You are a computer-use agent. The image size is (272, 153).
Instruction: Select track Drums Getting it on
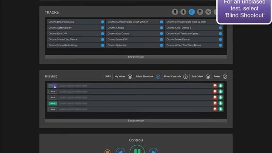point(76,28)
